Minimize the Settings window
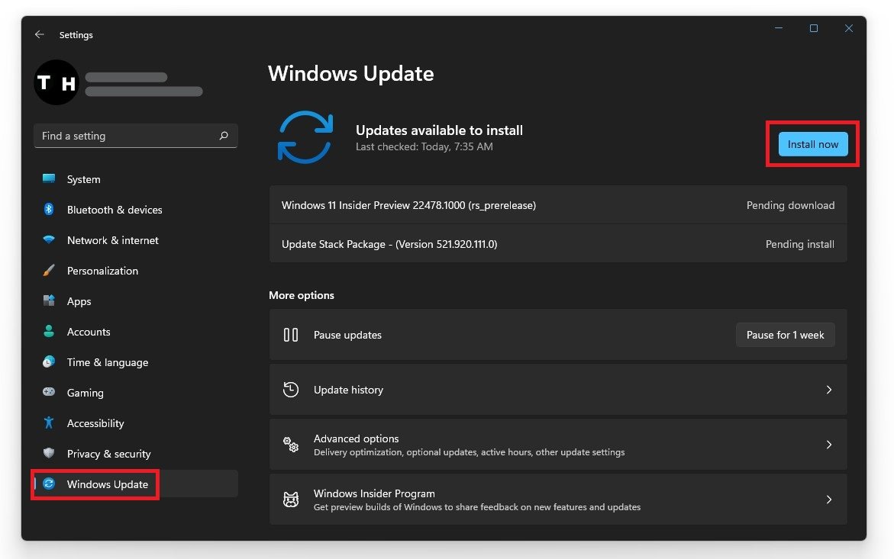The height and width of the screenshot is (559, 894). (x=778, y=28)
